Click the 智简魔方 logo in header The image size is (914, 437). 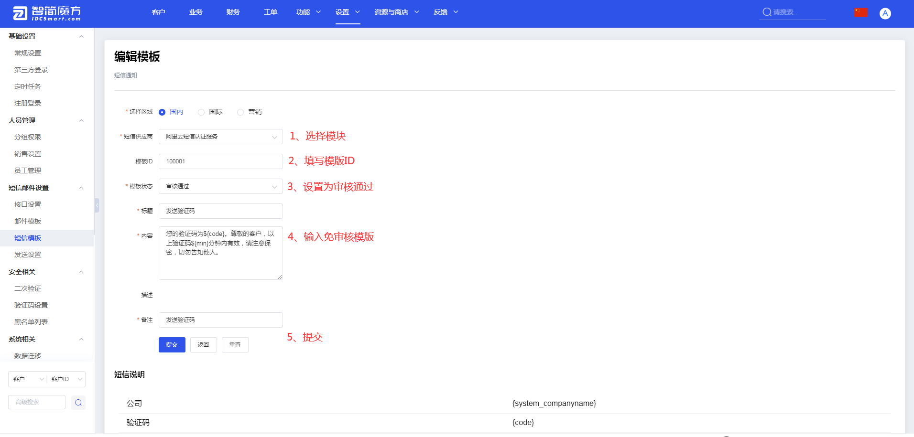(47, 13)
